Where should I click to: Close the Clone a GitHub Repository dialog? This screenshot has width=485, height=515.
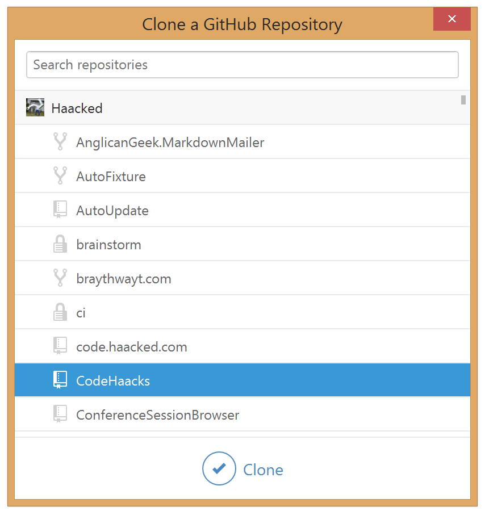pyautogui.click(x=451, y=19)
